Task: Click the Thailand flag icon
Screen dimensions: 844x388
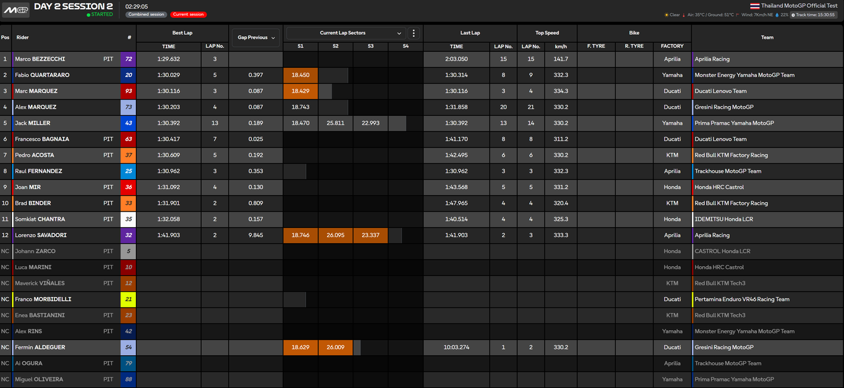Action: click(755, 5)
